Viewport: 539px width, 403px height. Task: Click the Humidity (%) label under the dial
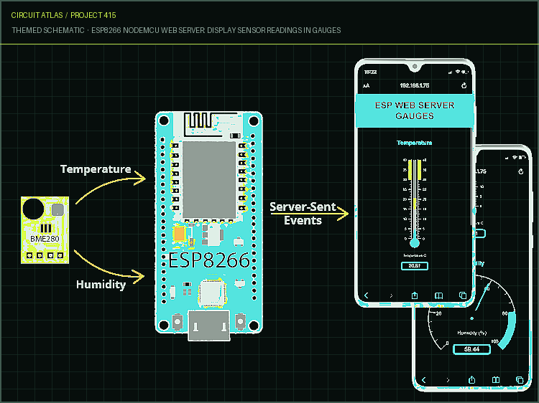tap(472, 333)
